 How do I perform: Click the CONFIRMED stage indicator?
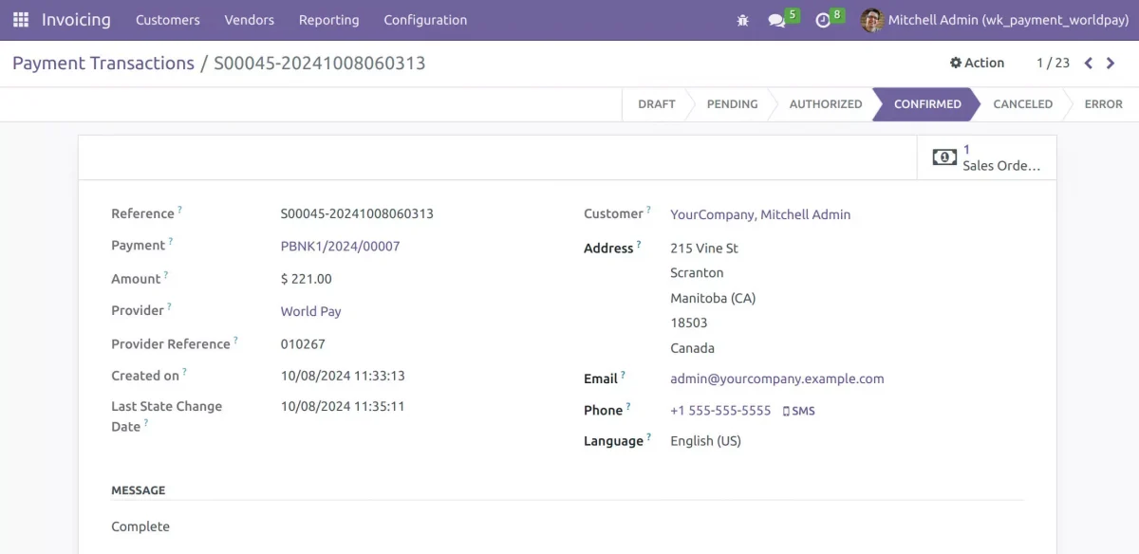[925, 103]
